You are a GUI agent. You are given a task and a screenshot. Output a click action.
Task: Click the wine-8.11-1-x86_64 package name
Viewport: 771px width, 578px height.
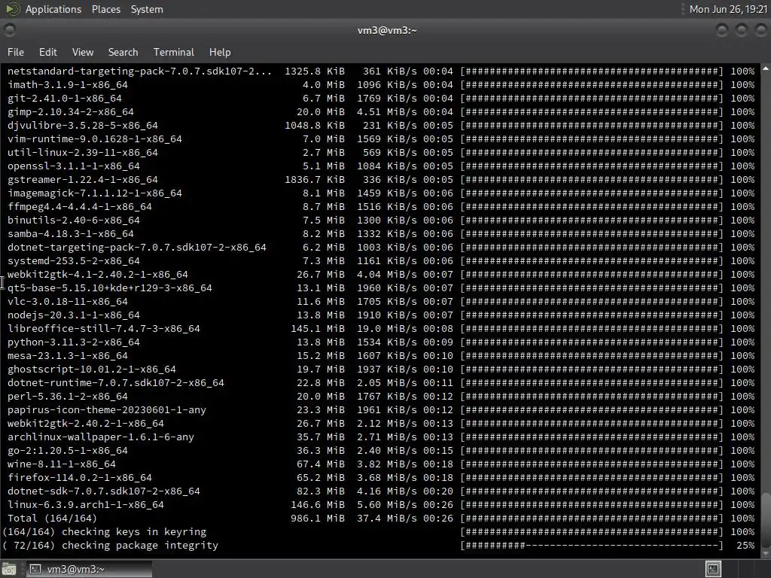[x=62, y=464]
